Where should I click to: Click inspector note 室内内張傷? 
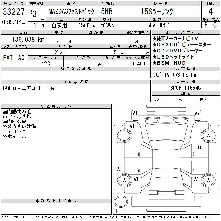pyautogui.click(x=14, y=122)
